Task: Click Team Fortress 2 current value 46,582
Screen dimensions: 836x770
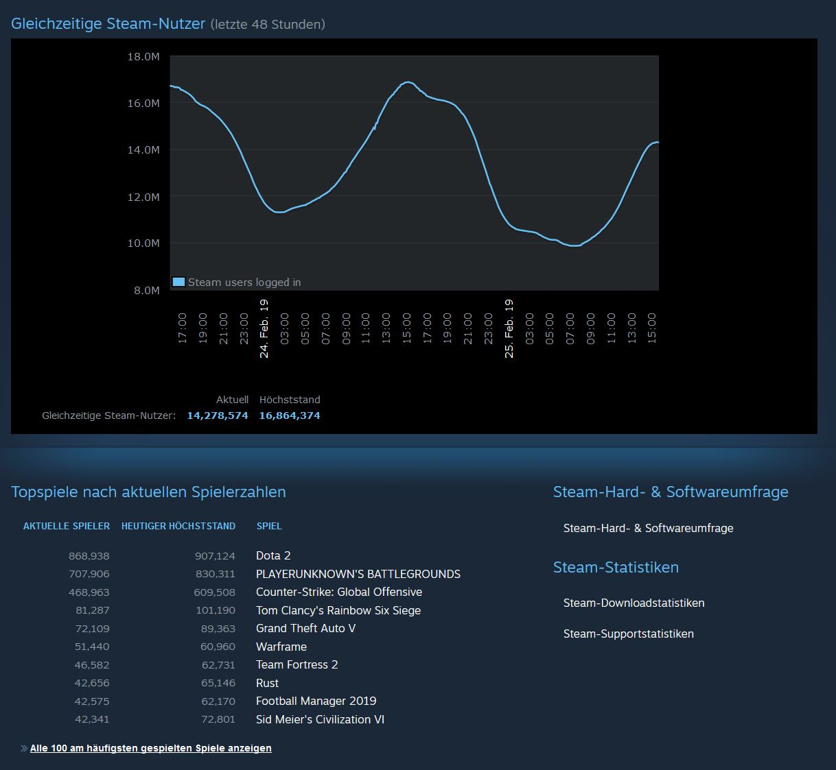Action: (x=92, y=665)
